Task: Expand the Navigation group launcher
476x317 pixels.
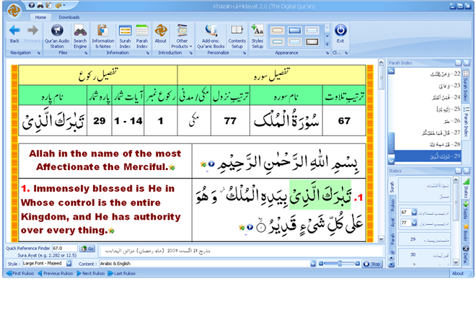Action: pyautogui.click(x=39, y=53)
